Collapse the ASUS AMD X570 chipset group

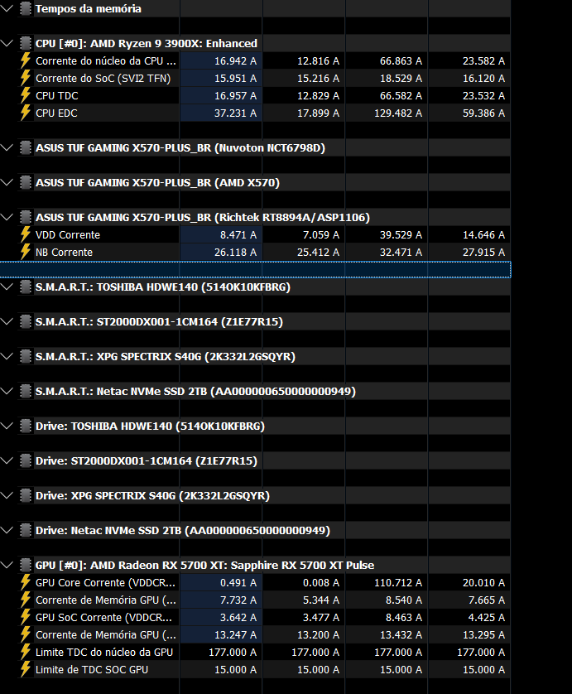[x=7, y=182]
